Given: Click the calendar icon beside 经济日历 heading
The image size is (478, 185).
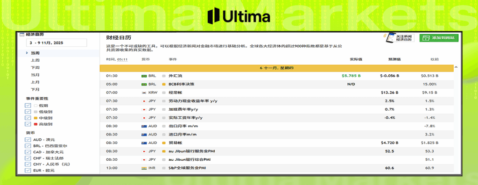Looking at the screenshot, I should [21, 35].
